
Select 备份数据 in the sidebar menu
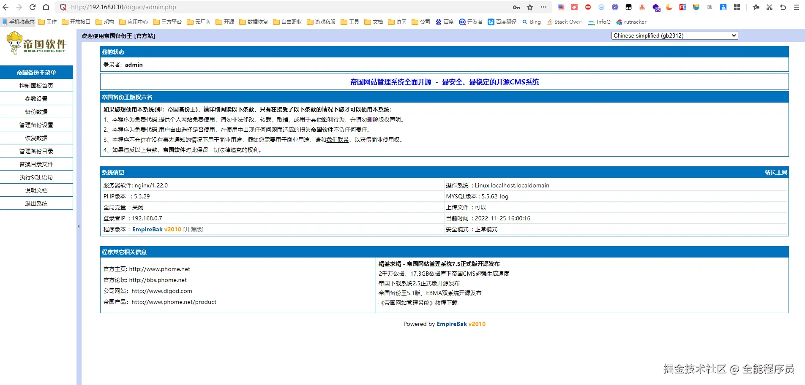36,112
